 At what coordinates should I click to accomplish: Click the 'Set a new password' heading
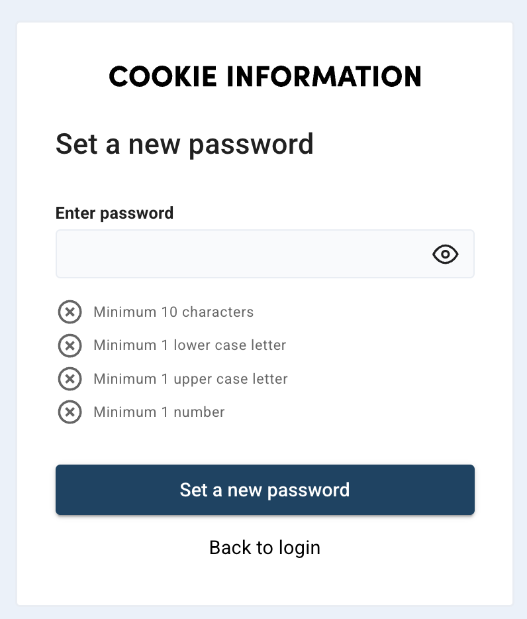(x=185, y=144)
